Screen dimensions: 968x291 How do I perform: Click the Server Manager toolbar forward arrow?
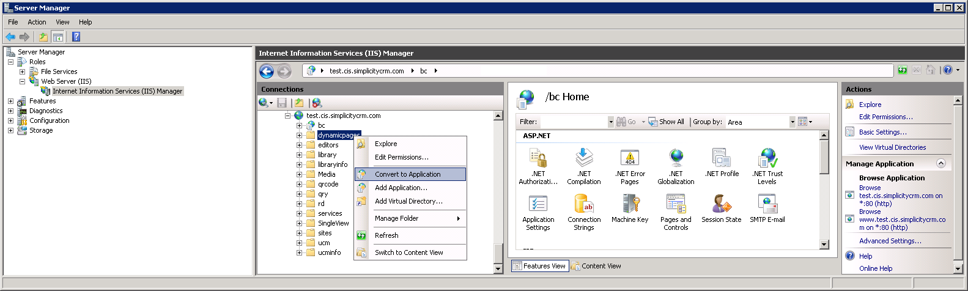24,37
